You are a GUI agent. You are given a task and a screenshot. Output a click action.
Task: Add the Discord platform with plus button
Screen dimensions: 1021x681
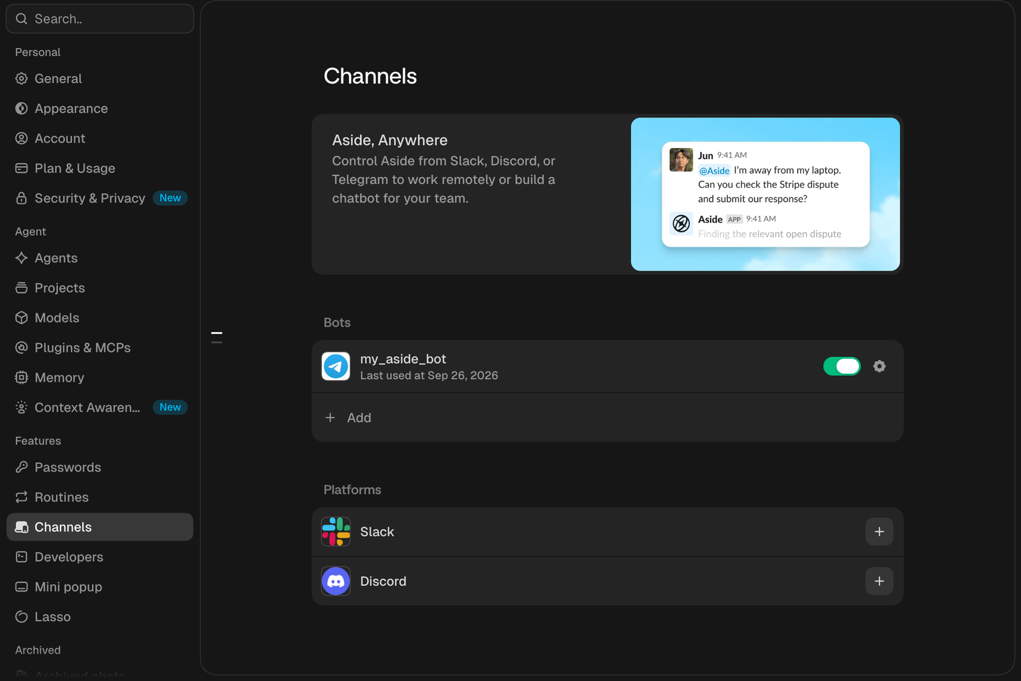pos(879,581)
